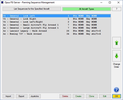The height and width of the screenshot is (100, 123).
Task: Select 'Small Aircraft Fly Around 1' sequence
Action: 57,25
